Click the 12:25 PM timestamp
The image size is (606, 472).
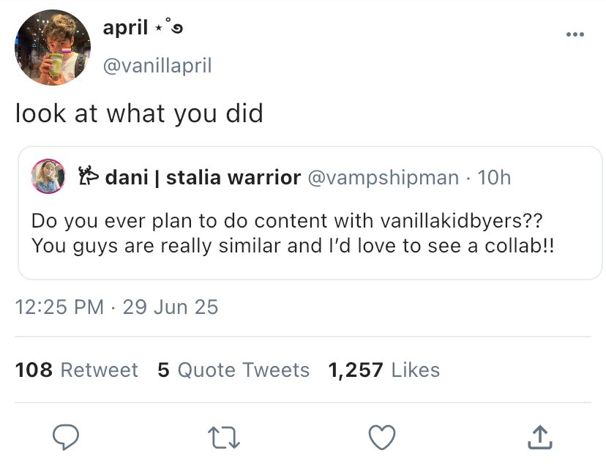click(59, 307)
